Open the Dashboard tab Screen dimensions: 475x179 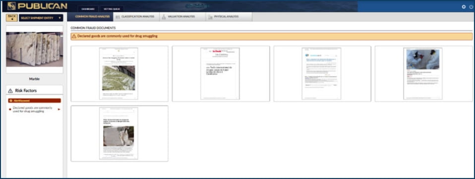88,9
